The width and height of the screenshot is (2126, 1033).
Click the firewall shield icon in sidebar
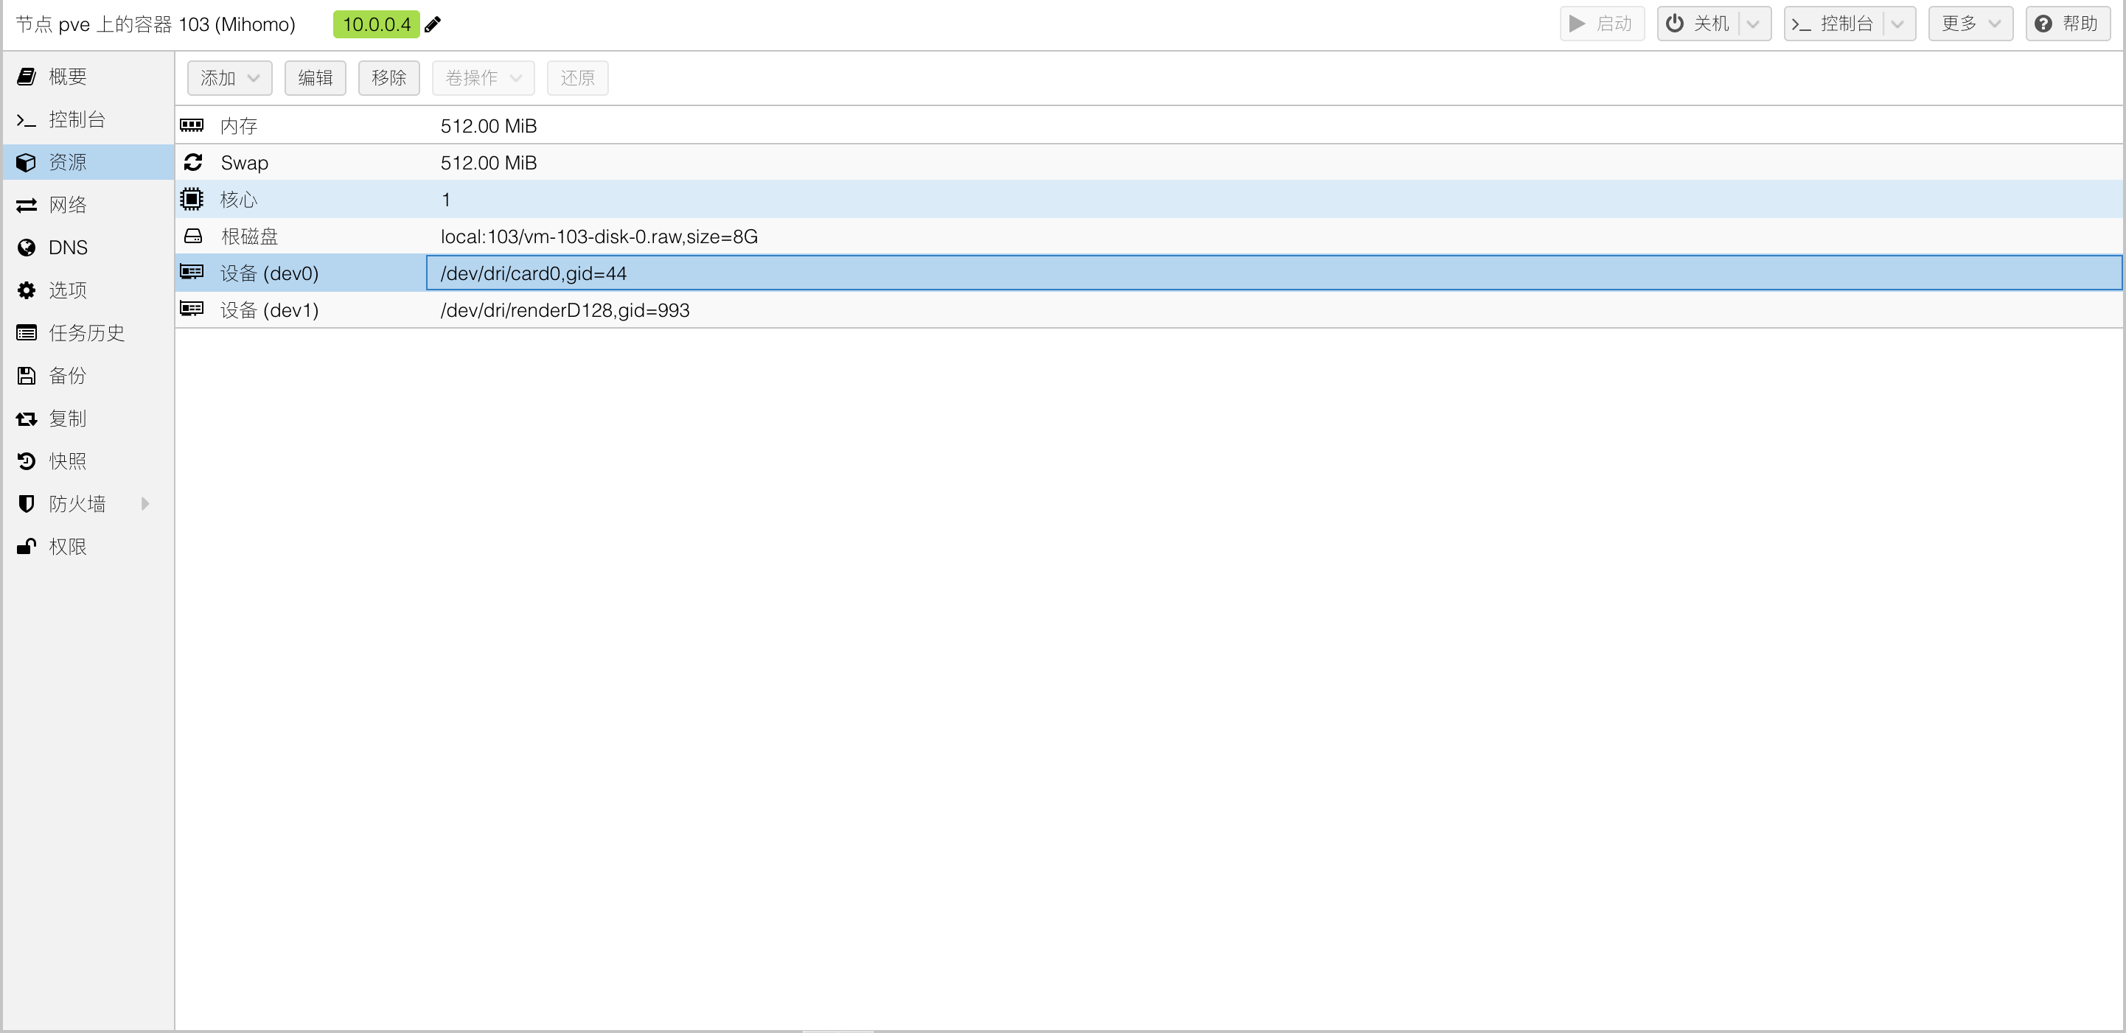click(27, 503)
